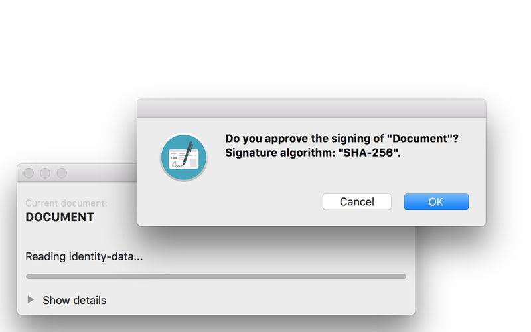
Task: Click the signing pen-and-card application icon
Action: click(184, 157)
